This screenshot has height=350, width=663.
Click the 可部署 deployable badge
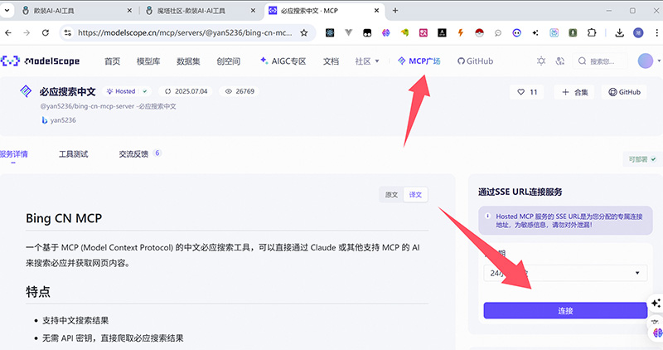click(x=642, y=159)
